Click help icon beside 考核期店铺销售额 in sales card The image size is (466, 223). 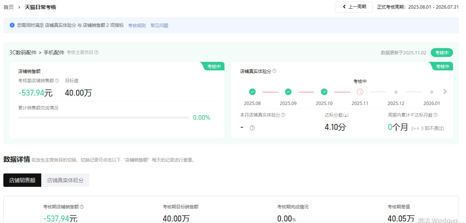[57, 80]
